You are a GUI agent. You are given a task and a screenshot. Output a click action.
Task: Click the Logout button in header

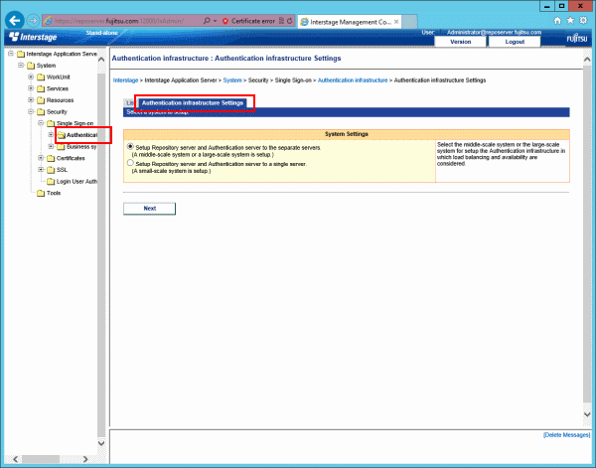[x=515, y=42]
